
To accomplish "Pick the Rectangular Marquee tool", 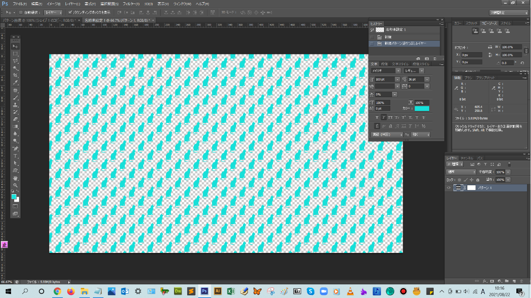I will tap(15, 53).
